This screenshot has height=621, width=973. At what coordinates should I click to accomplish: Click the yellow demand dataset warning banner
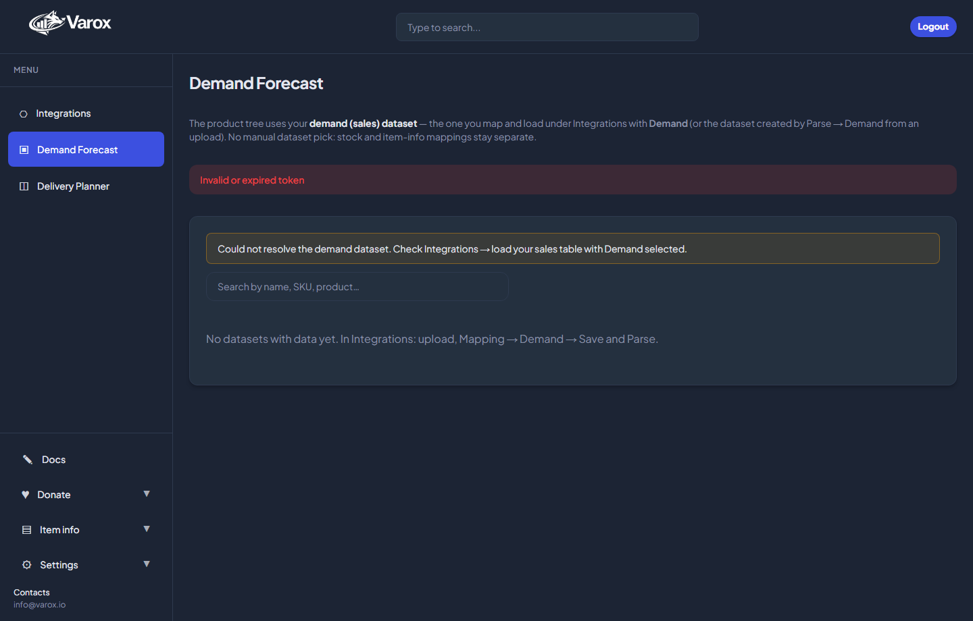(573, 248)
